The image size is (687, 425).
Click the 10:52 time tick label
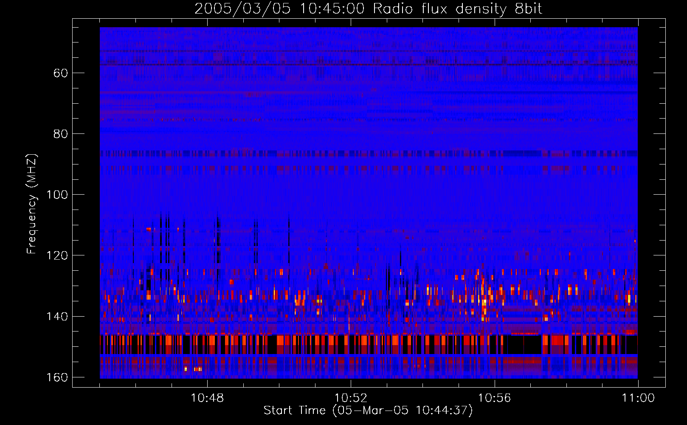click(x=351, y=398)
